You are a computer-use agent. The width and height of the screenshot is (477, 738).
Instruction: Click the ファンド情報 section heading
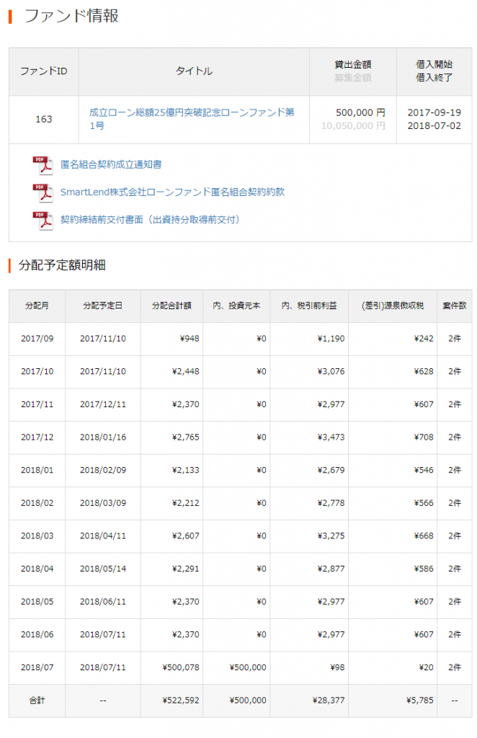[x=71, y=16]
